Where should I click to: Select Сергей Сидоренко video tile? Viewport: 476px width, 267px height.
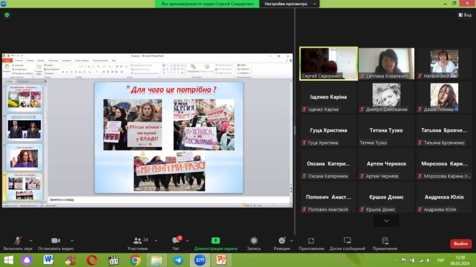click(328, 63)
